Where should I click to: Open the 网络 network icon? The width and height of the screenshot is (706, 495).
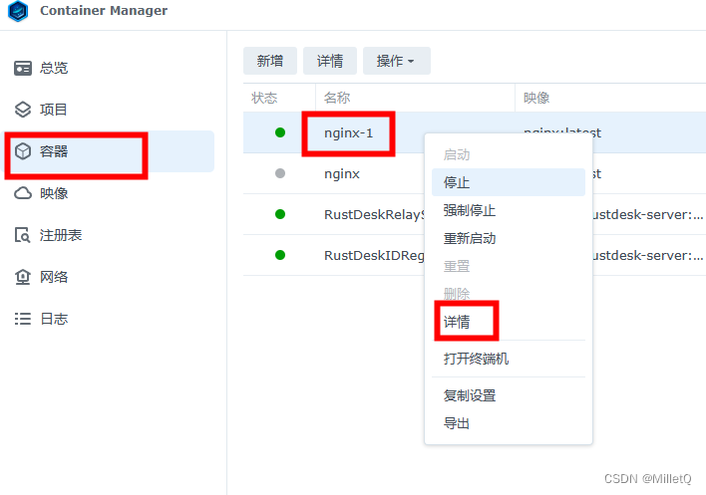coord(23,277)
